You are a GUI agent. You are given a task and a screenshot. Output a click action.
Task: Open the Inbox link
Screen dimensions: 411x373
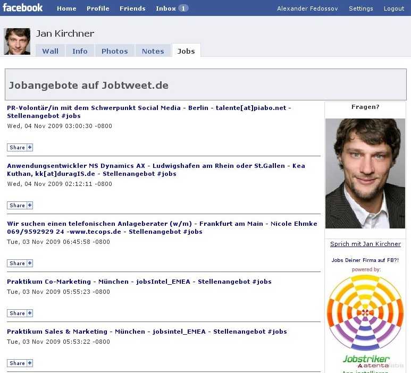[166, 9]
